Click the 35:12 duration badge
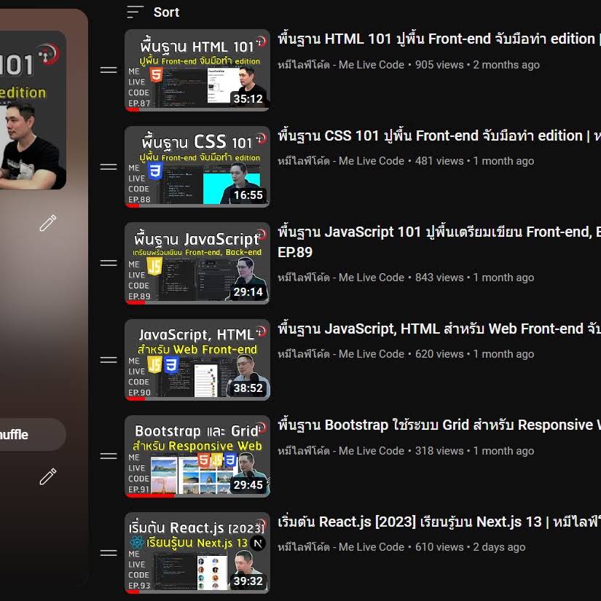Screen dimensions: 601x601 (x=248, y=99)
